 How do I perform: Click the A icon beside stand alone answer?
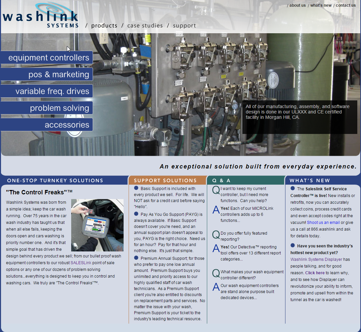coord(216,287)
